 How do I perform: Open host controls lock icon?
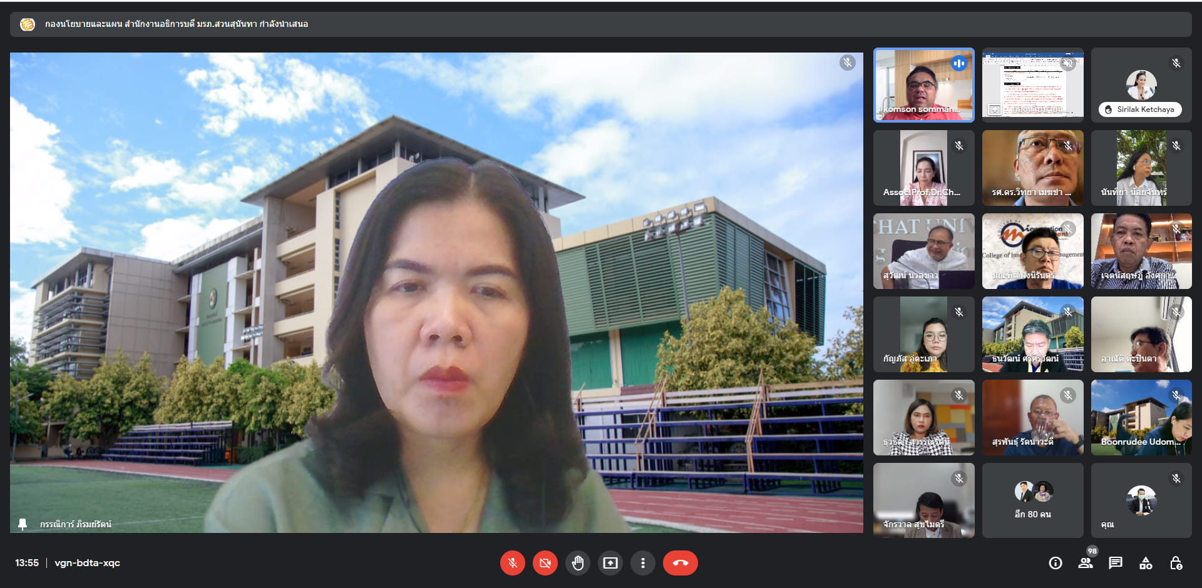click(1176, 563)
